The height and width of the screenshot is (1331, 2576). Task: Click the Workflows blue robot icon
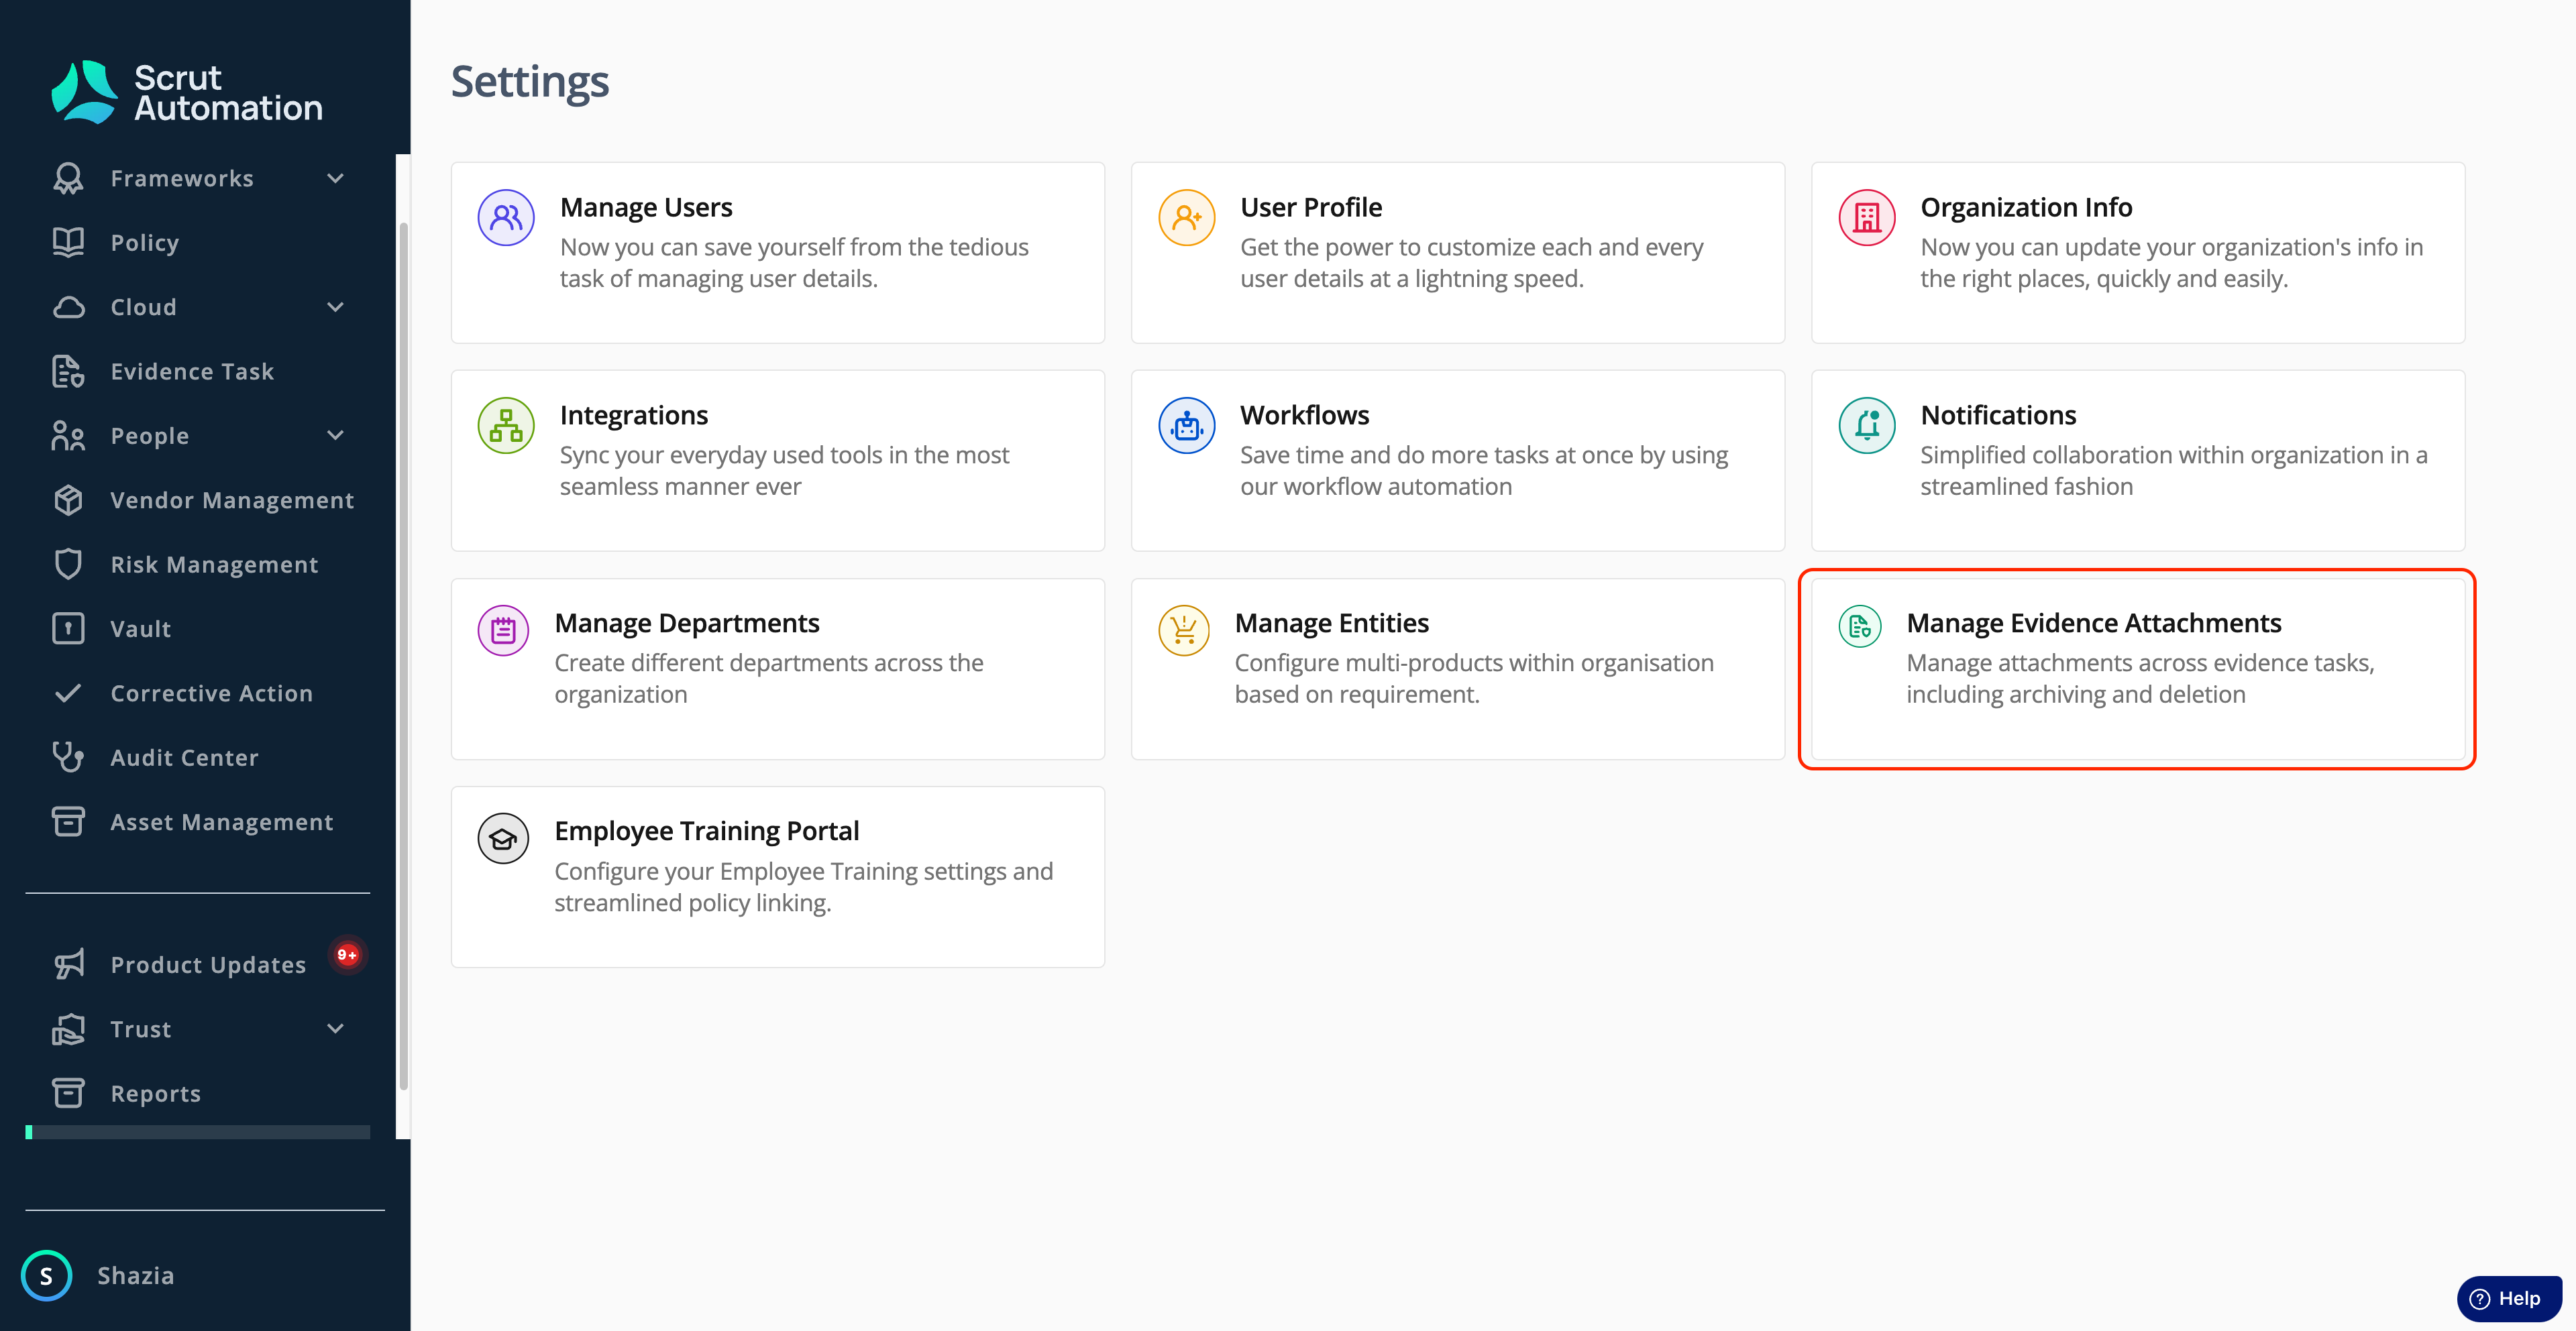[1186, 426]
